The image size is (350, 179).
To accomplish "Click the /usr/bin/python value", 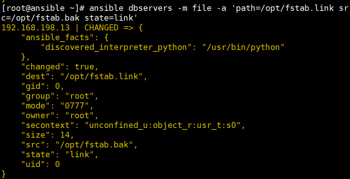I will click(243, 47).
